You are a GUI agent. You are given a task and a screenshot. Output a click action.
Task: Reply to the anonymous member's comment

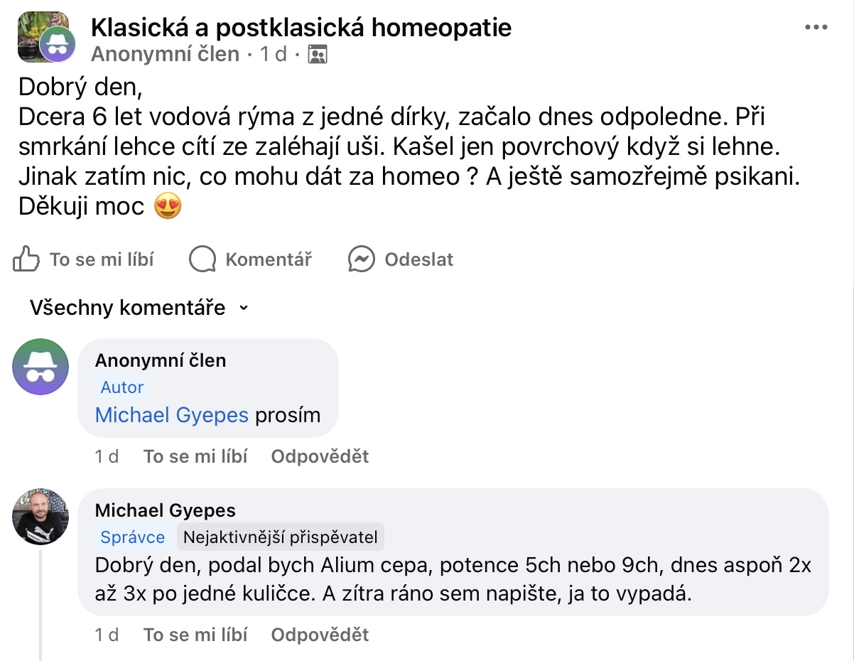[x=320, y=456]
